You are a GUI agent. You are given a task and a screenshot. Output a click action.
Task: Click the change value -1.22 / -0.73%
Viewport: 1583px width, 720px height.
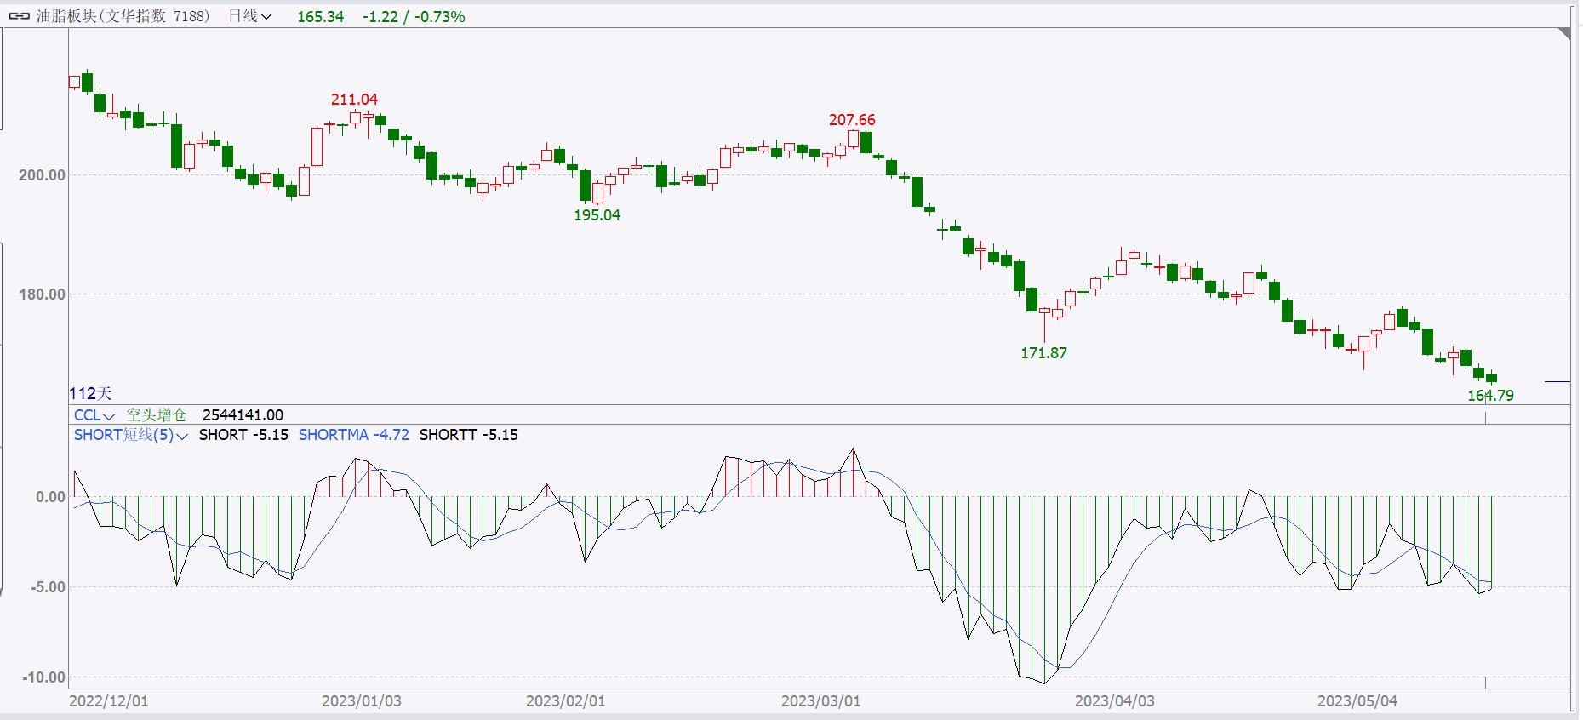pos(414,17)
